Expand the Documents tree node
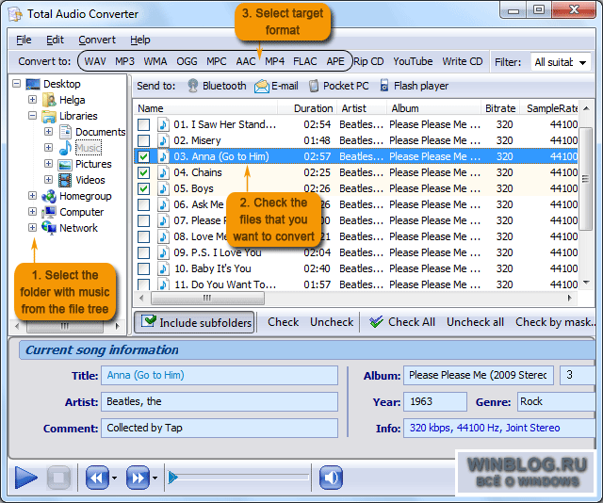Viewport: 603px width, 503px height. (48, 132)
